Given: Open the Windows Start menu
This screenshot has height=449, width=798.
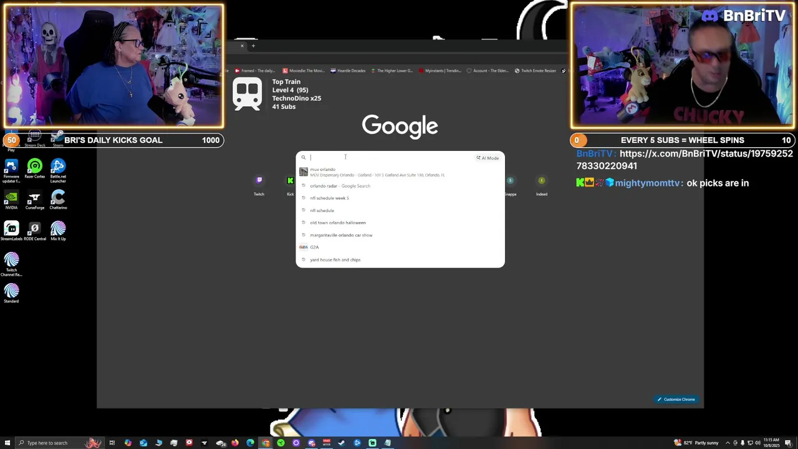Looking at the screenshot, I should [x=7, y=443].
